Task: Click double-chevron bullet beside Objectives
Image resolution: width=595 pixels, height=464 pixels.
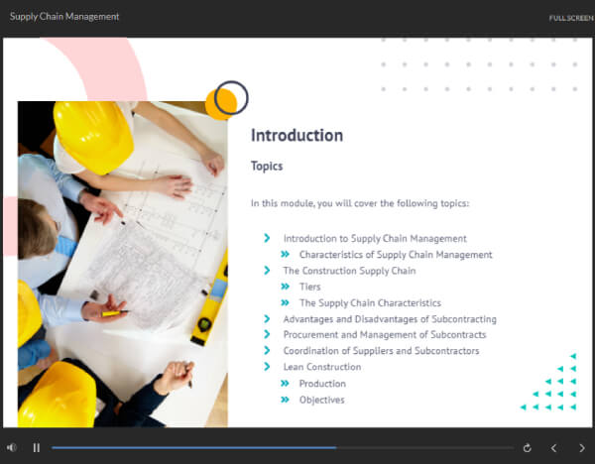Action: [286, 400]
